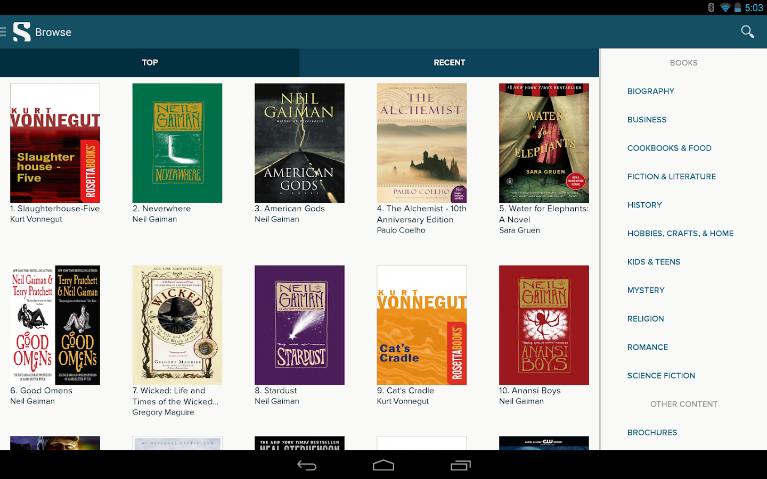Switch to the RECENT tab
Image resolution: width=767 pixels, height=479 pixels.
click(x=450, y=63)
